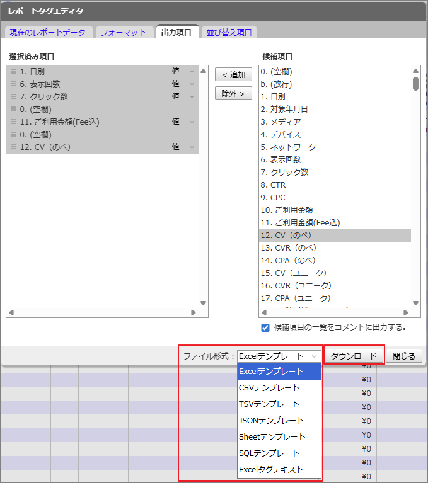
Task: Click the 除外 > button
Action: pos(233,93)
